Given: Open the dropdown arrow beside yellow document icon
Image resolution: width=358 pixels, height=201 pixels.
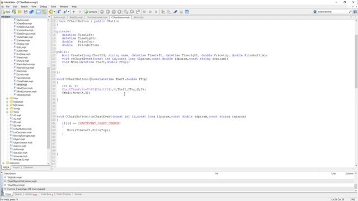Looking at the screenshot, I should point(54,12).
